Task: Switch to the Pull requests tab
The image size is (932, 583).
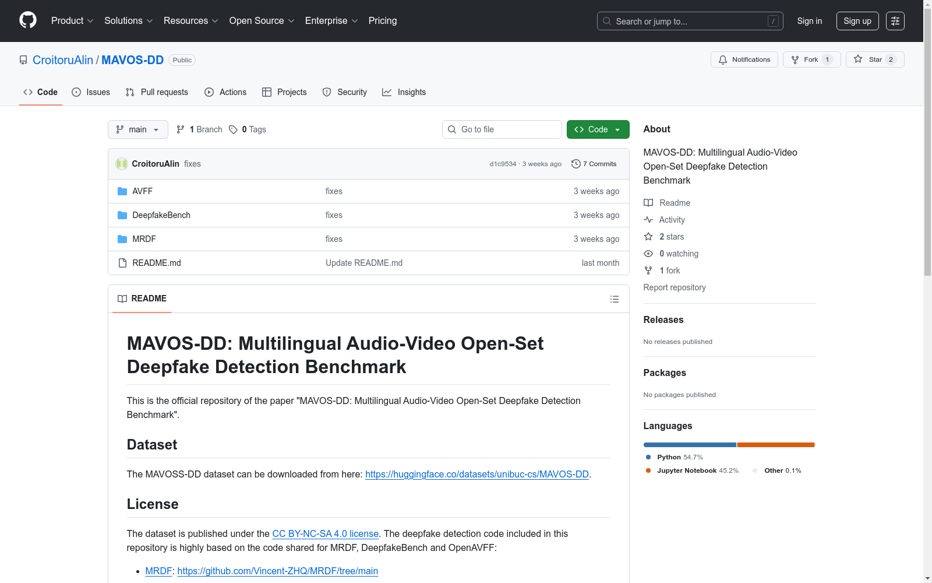Action: click(157, 92)
